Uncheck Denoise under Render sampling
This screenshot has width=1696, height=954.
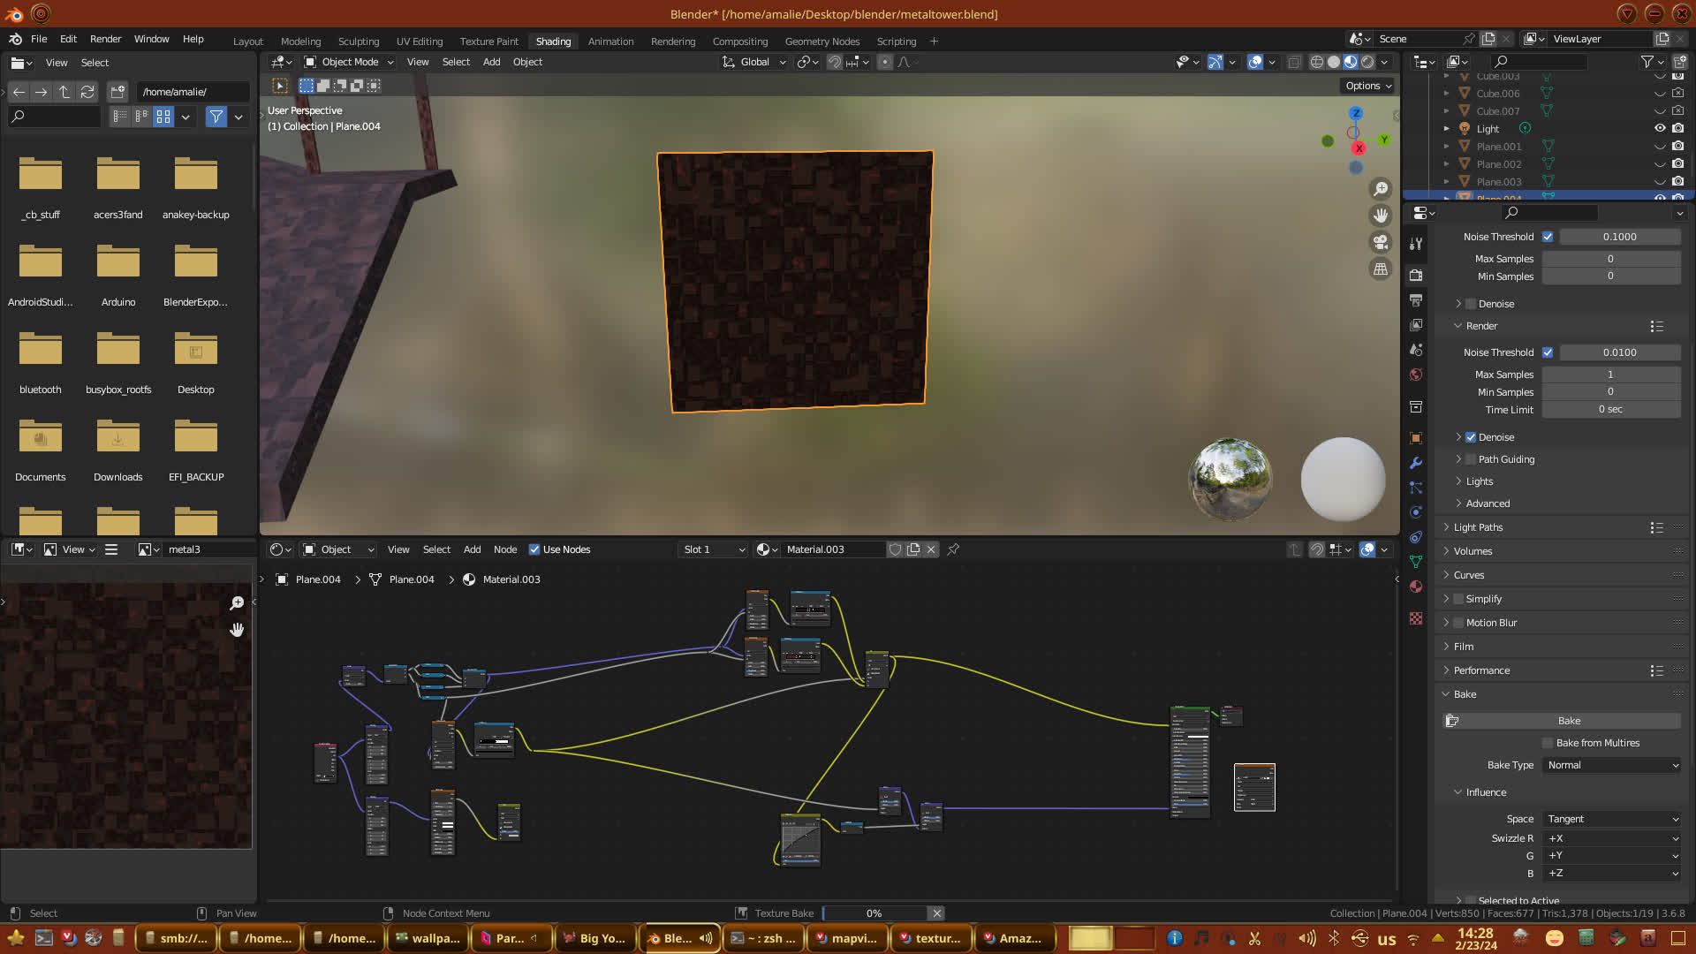pos(1471,437)
